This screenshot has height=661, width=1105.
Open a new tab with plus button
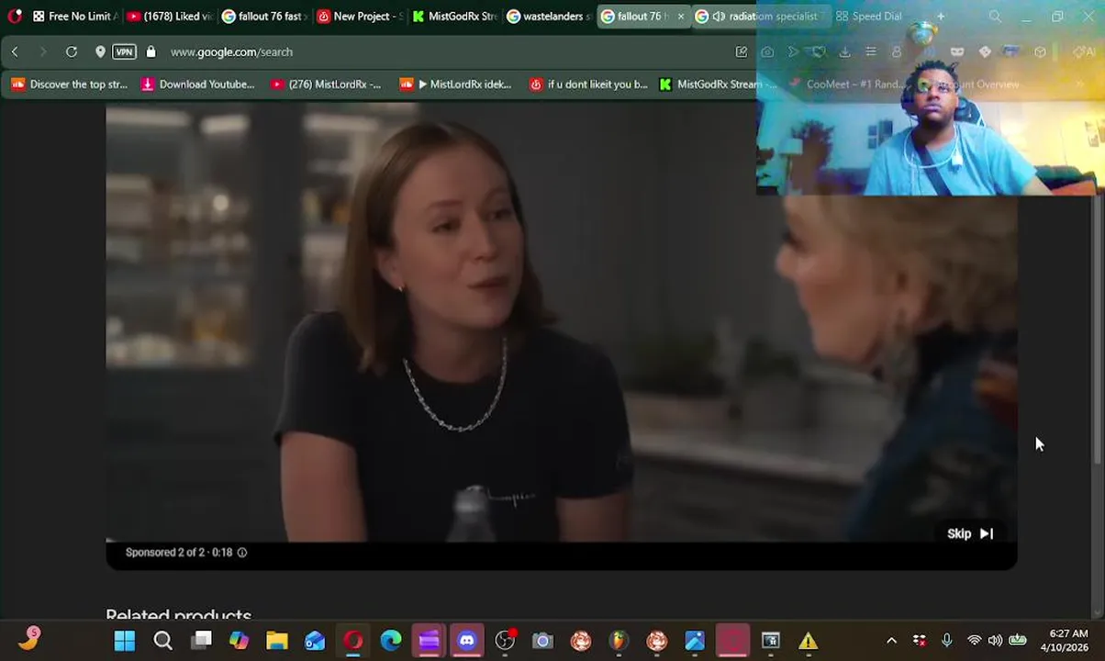click(x=941, y=17)
